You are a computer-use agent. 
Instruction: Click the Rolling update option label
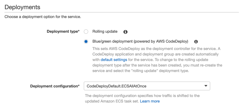coord(105,31)
